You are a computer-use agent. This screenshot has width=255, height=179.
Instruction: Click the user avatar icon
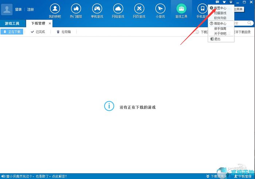click(7, 9)
